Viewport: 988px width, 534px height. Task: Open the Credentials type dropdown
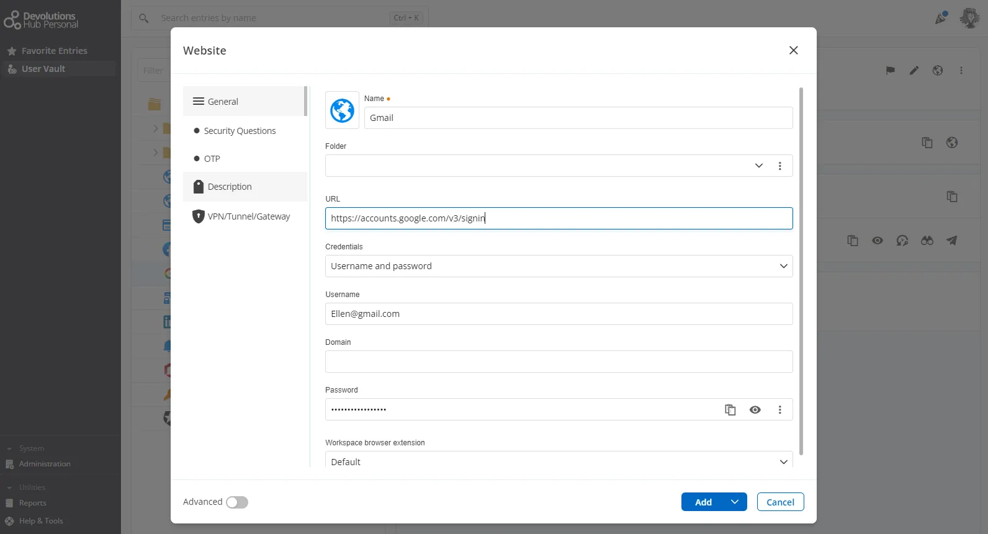coord(559,266)
